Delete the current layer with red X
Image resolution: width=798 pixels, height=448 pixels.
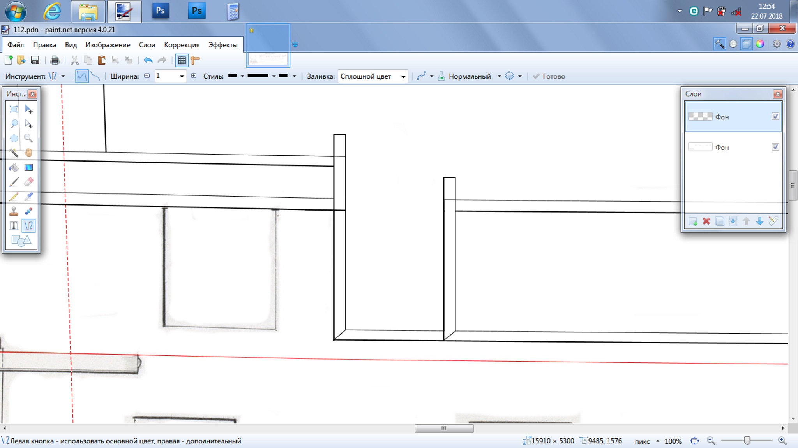pos(706,221)
